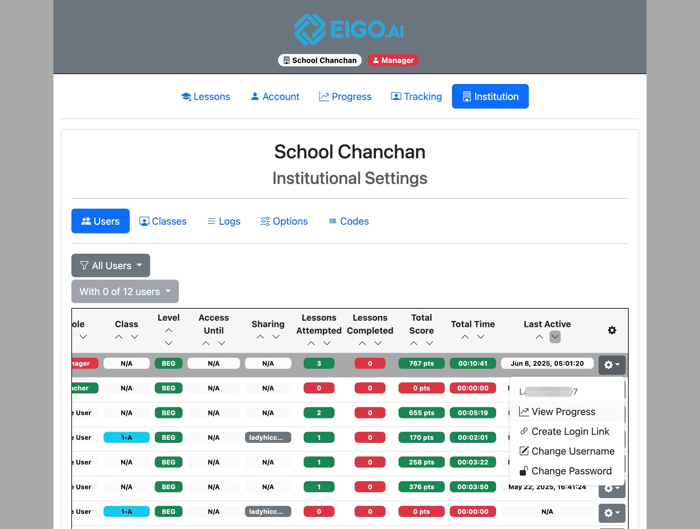Image resolution: width=700 pixels, height=529 pixels.
Task: Open the Codes sub-tab
Action: click(x=349, y=221)
